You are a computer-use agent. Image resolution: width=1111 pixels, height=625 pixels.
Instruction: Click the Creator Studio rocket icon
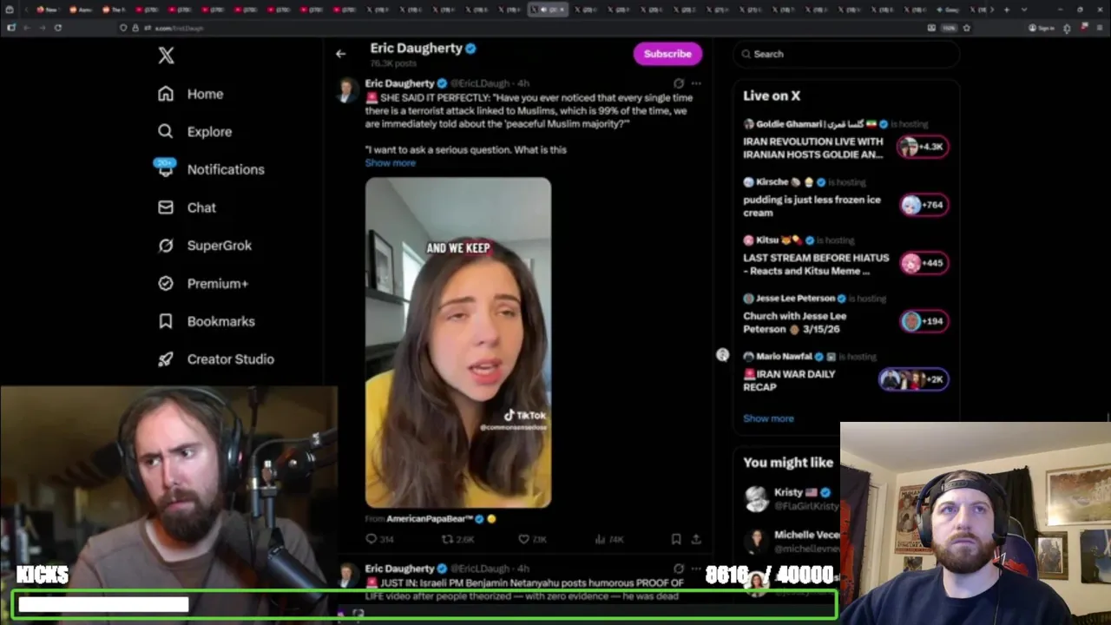click(x=166, y=359)
